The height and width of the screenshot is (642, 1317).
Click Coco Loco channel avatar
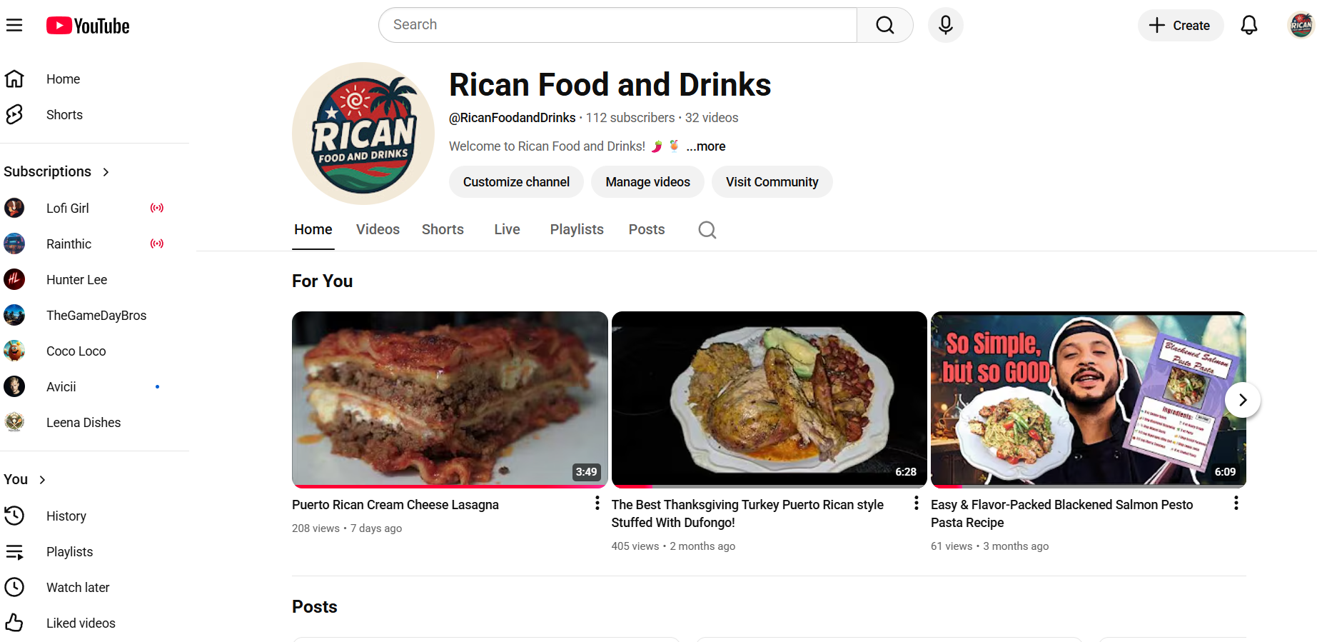14,351
